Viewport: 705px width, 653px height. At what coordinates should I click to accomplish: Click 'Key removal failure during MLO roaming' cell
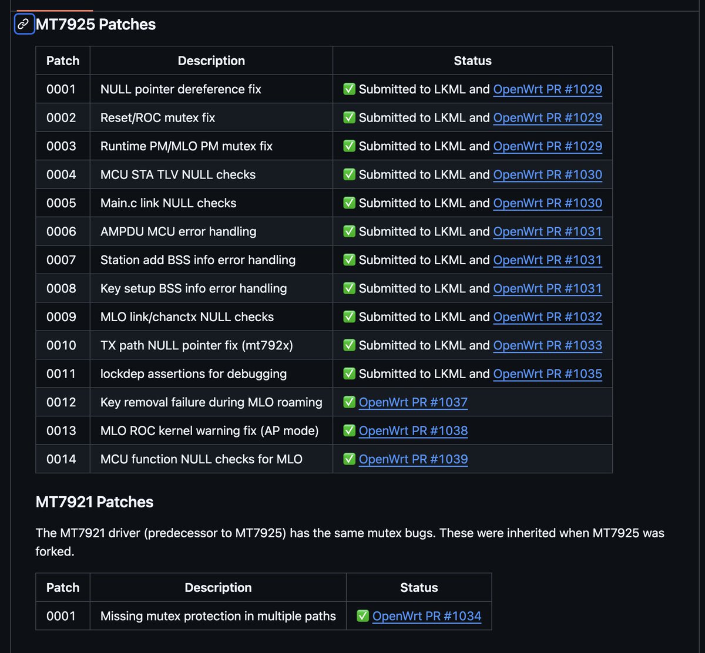(x=211, y=402)
